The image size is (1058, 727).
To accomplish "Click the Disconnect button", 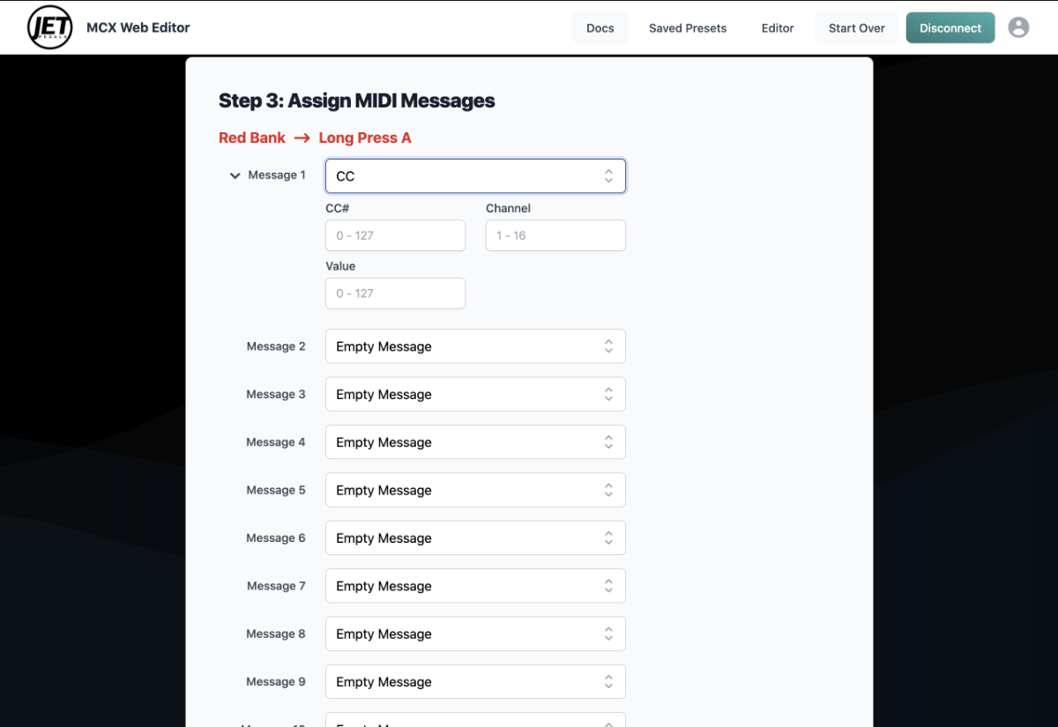I will (950, 28).
